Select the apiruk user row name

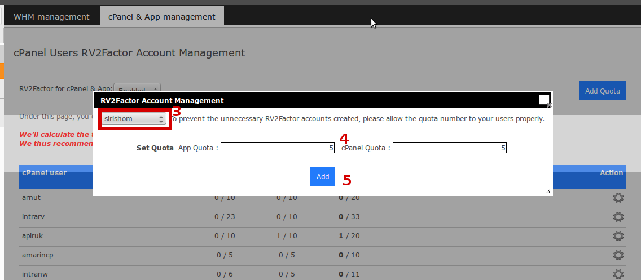pos(32,235)
